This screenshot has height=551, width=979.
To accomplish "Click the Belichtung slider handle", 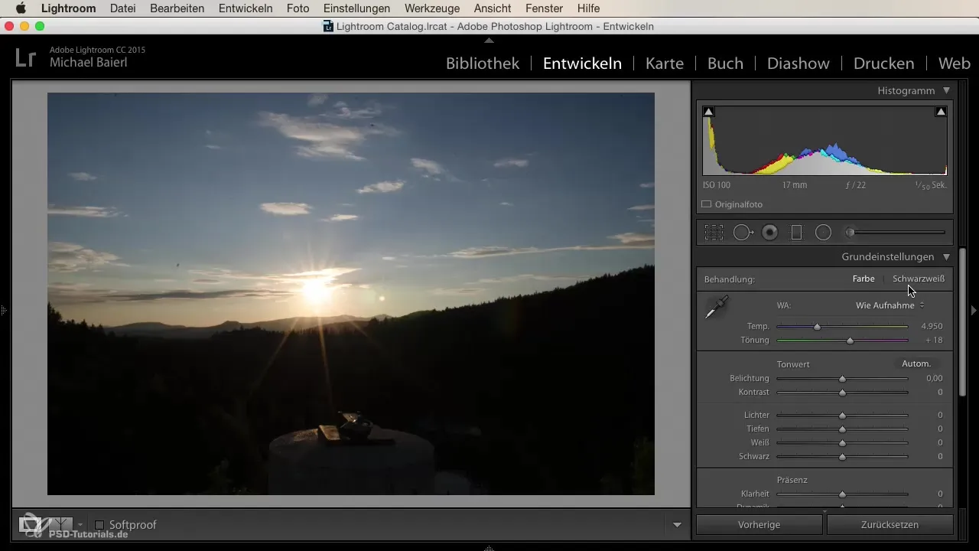I will click(842, 379).
